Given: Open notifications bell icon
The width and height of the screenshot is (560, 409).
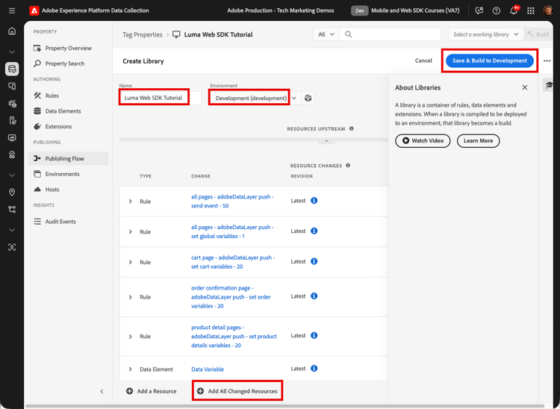Looking at the screenshot, I should click(514, 10).
